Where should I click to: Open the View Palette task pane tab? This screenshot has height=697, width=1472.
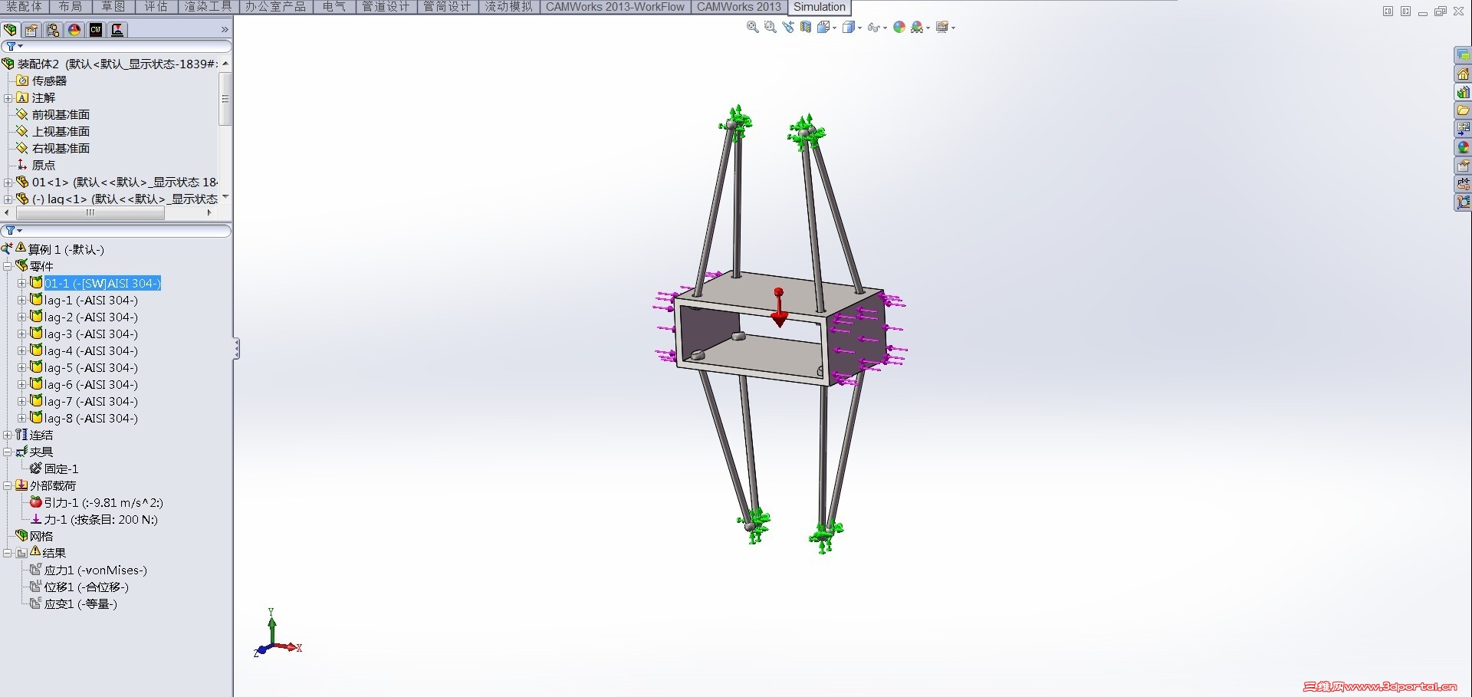1463,129
